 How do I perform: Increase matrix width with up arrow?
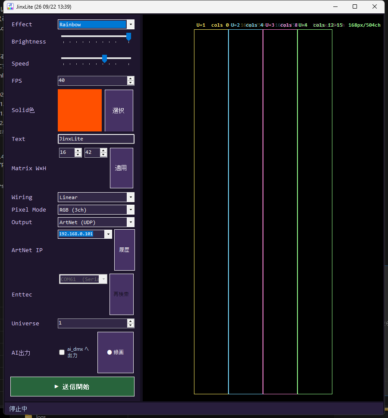[78, 150]
